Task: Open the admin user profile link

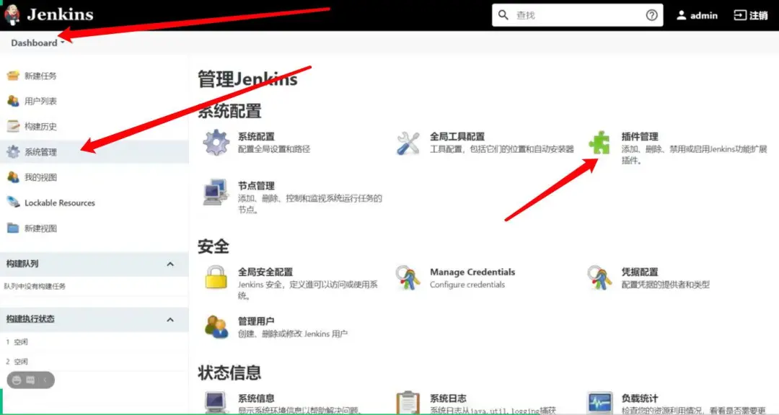Action: pyautogui.click(x=703, y=15)
